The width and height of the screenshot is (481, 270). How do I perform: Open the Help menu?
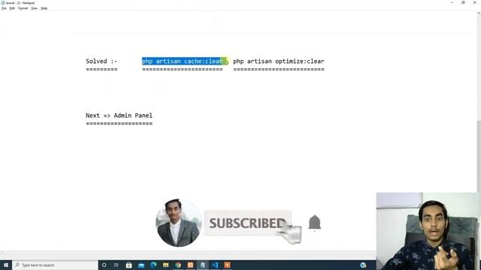pyautogui.click(x=44, y=8)
